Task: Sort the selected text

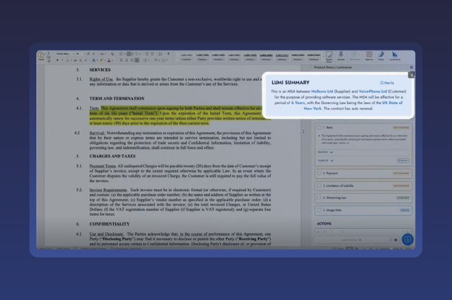Action: click(x=160, y=54)
